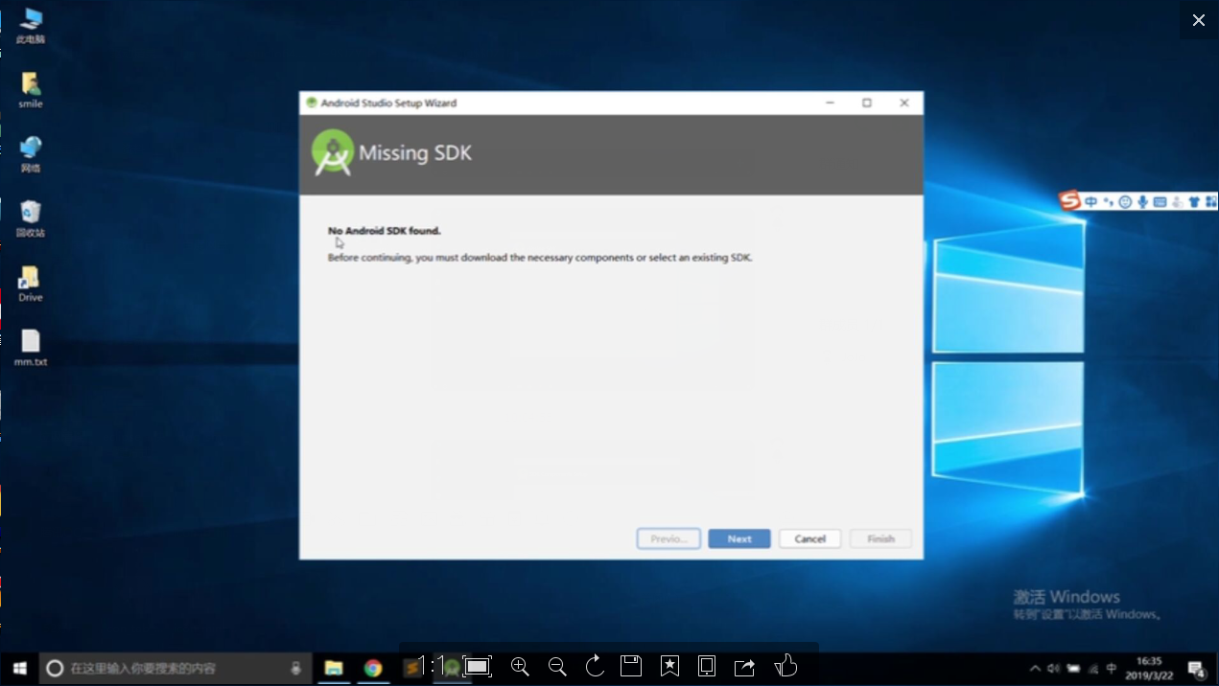This screenshot has height=686, width=1219.
Task: Click Next in the setup wizard
Action: [738, 538]
